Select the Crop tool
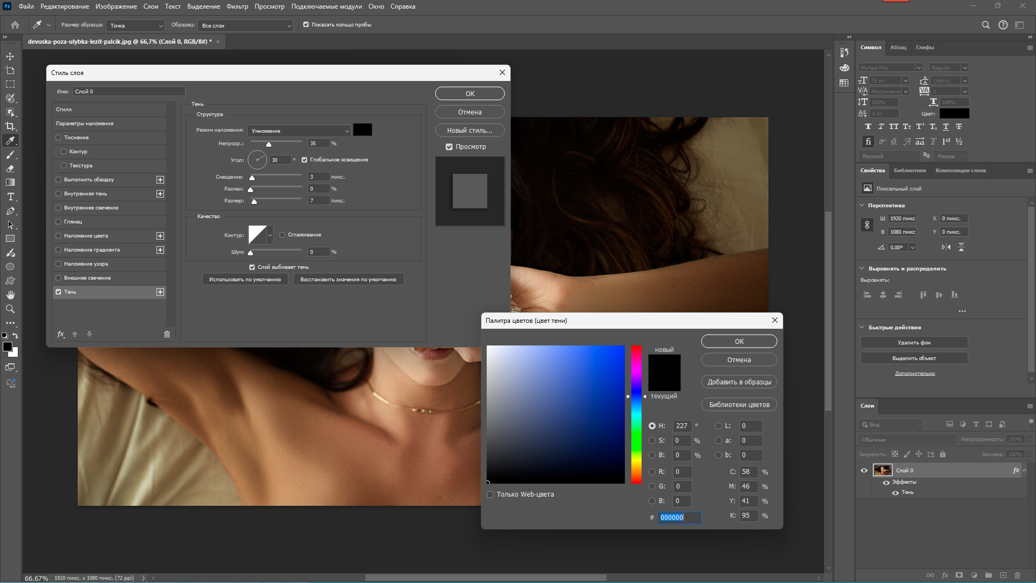 tap(10, 126)
